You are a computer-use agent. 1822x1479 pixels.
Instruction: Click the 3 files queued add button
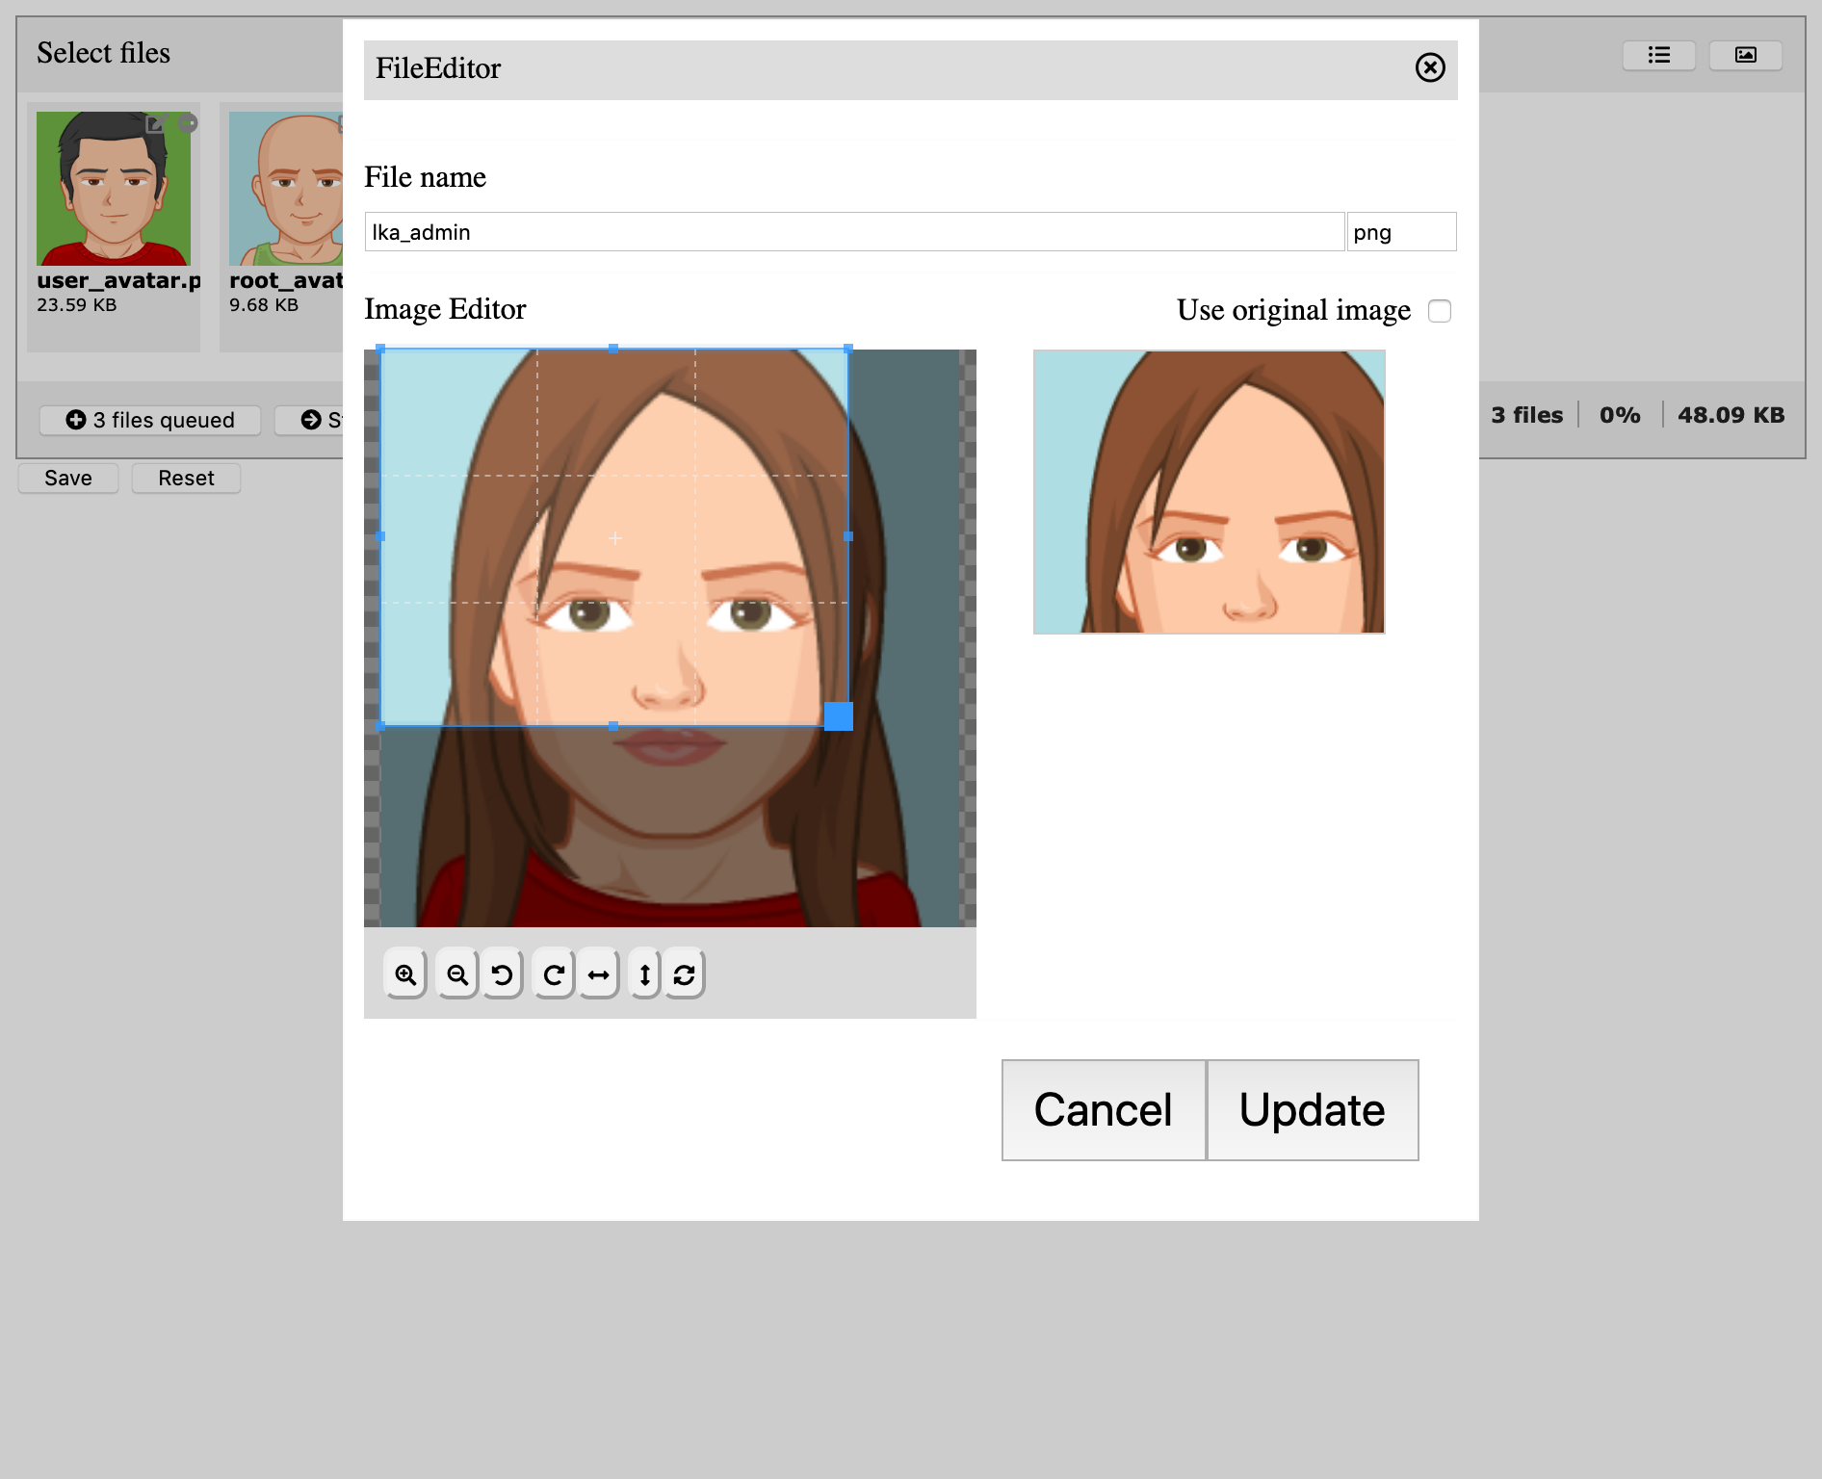coord(150,420)
